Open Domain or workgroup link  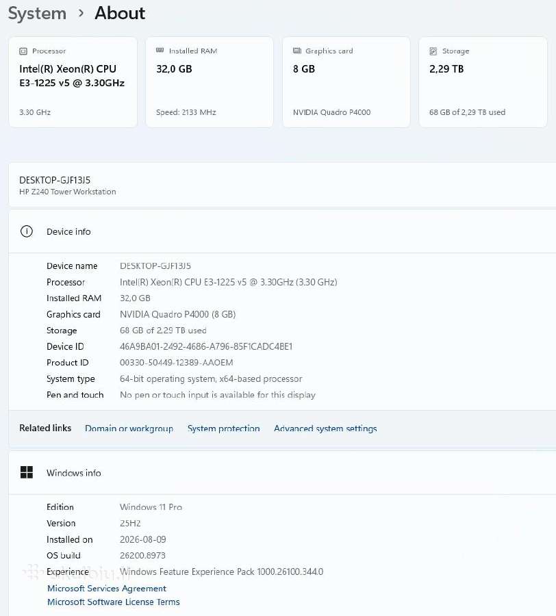point(129,428)
